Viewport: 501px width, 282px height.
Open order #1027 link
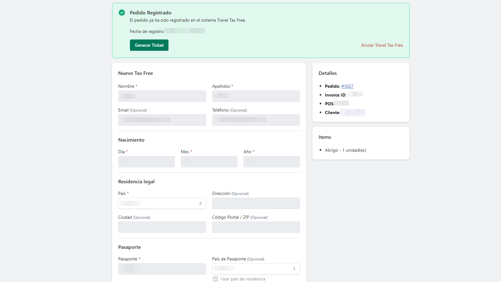(x=347, y=86)
